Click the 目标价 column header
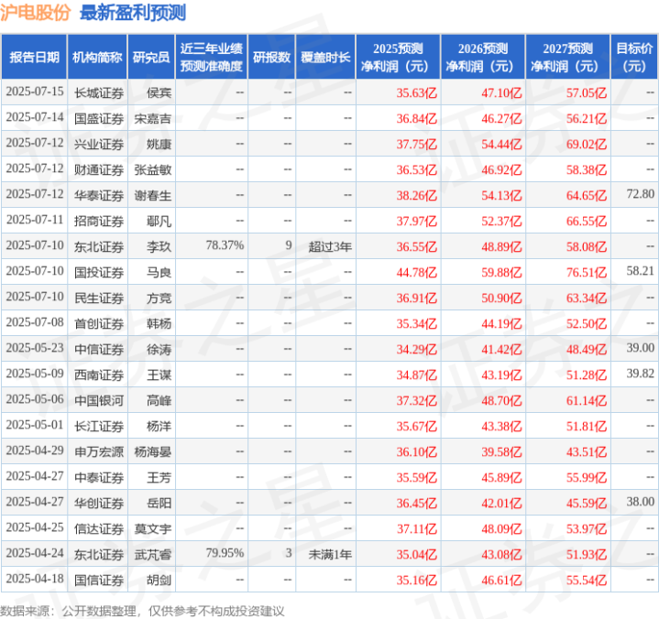659x619 pixels. point(634,57)
